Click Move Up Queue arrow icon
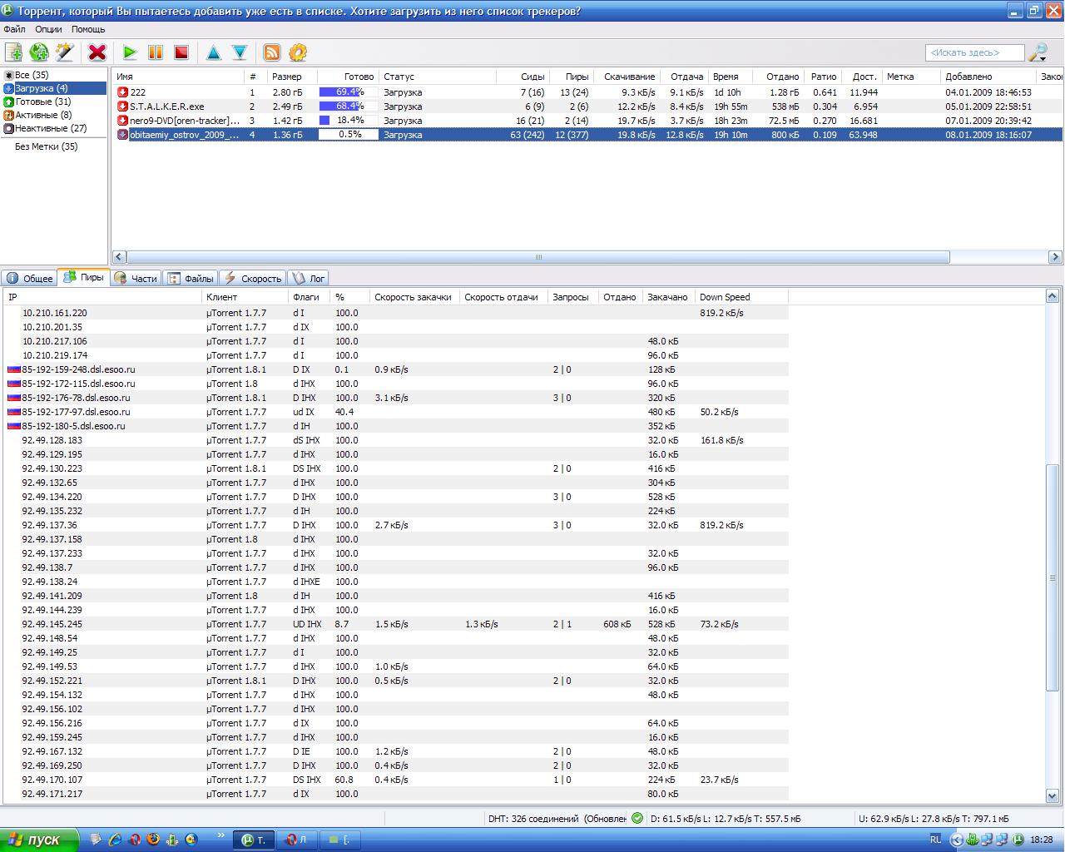The height and width of the screenshot is (852, 1065). [214, 52]
